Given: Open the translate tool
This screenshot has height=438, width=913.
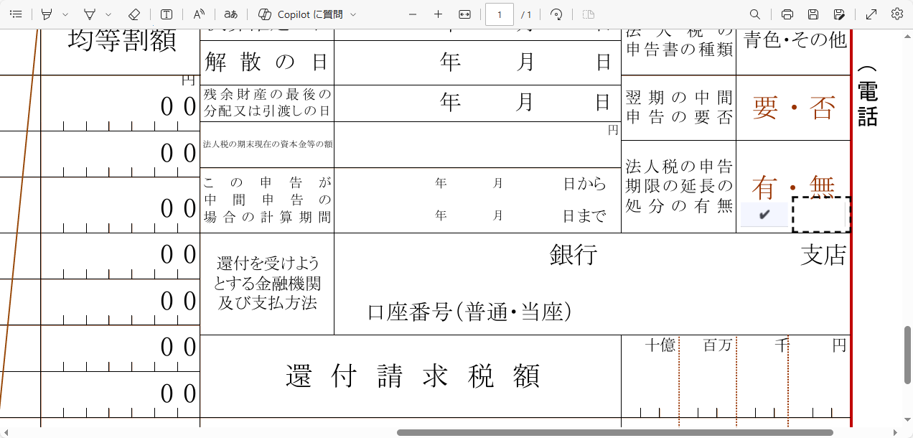Looking at the screenshot, I should pos(230,14).
